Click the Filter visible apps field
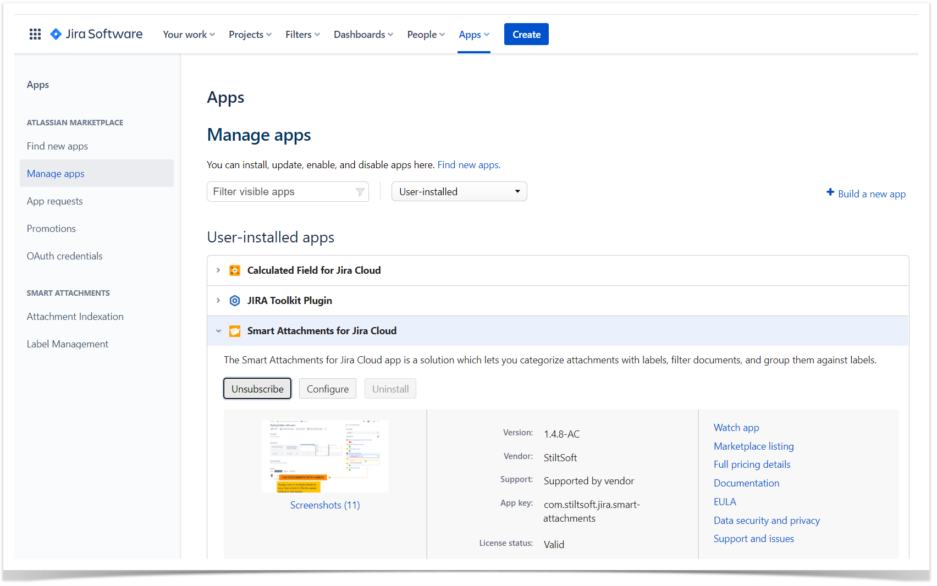The height and width of the screenshot is (586, 937). click(x=288, y=191)
